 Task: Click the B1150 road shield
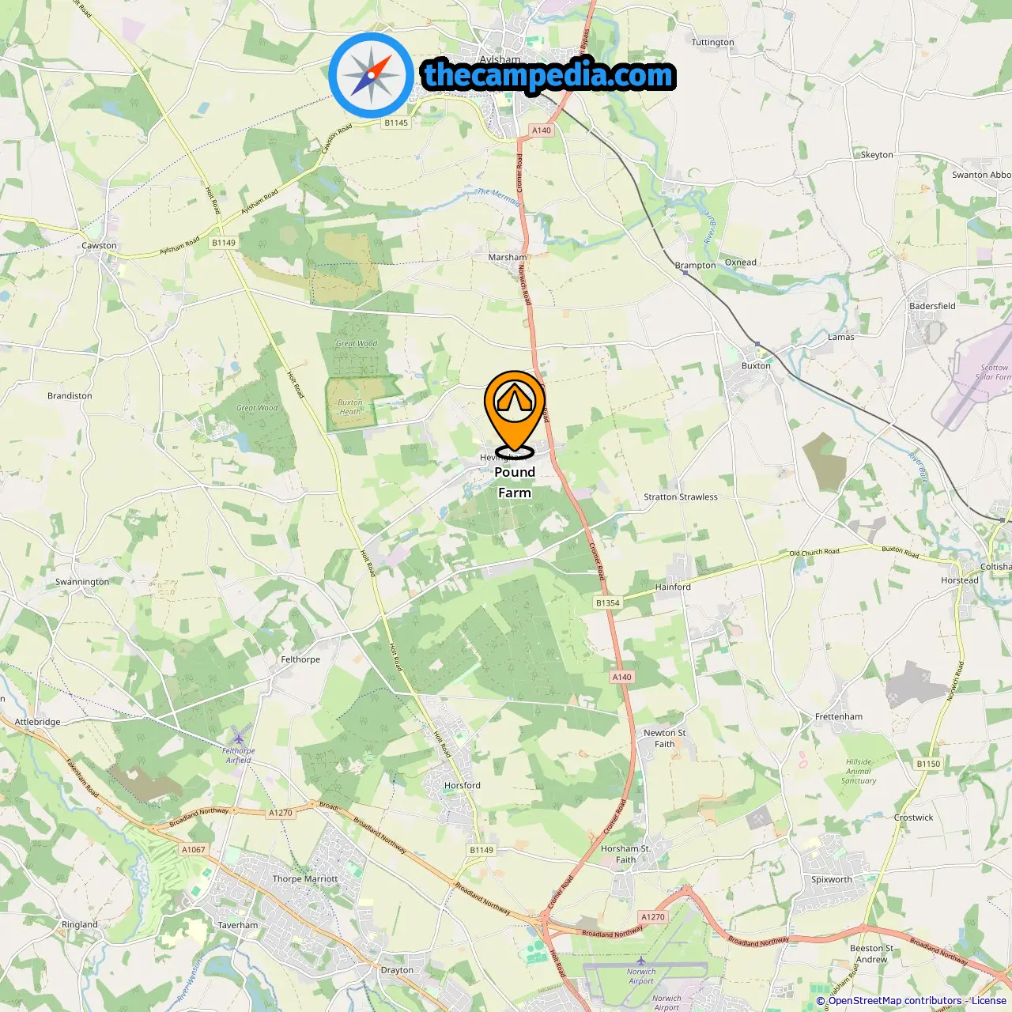928,764
